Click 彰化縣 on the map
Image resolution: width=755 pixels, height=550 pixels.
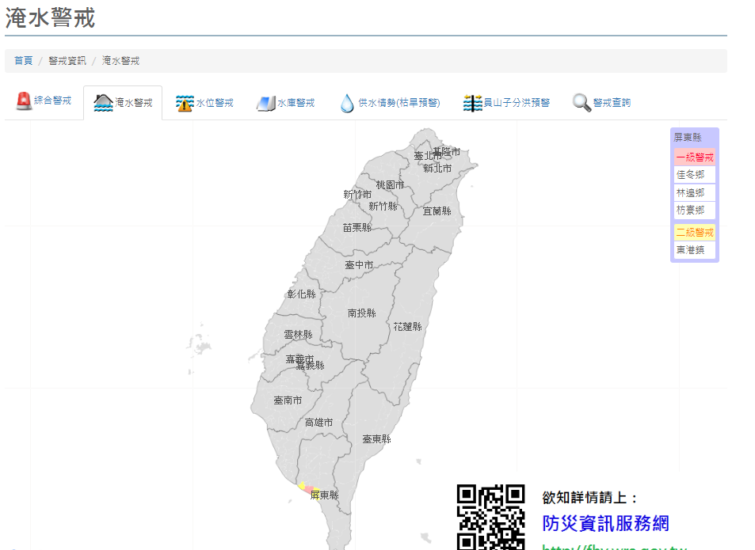click(301, 294)
